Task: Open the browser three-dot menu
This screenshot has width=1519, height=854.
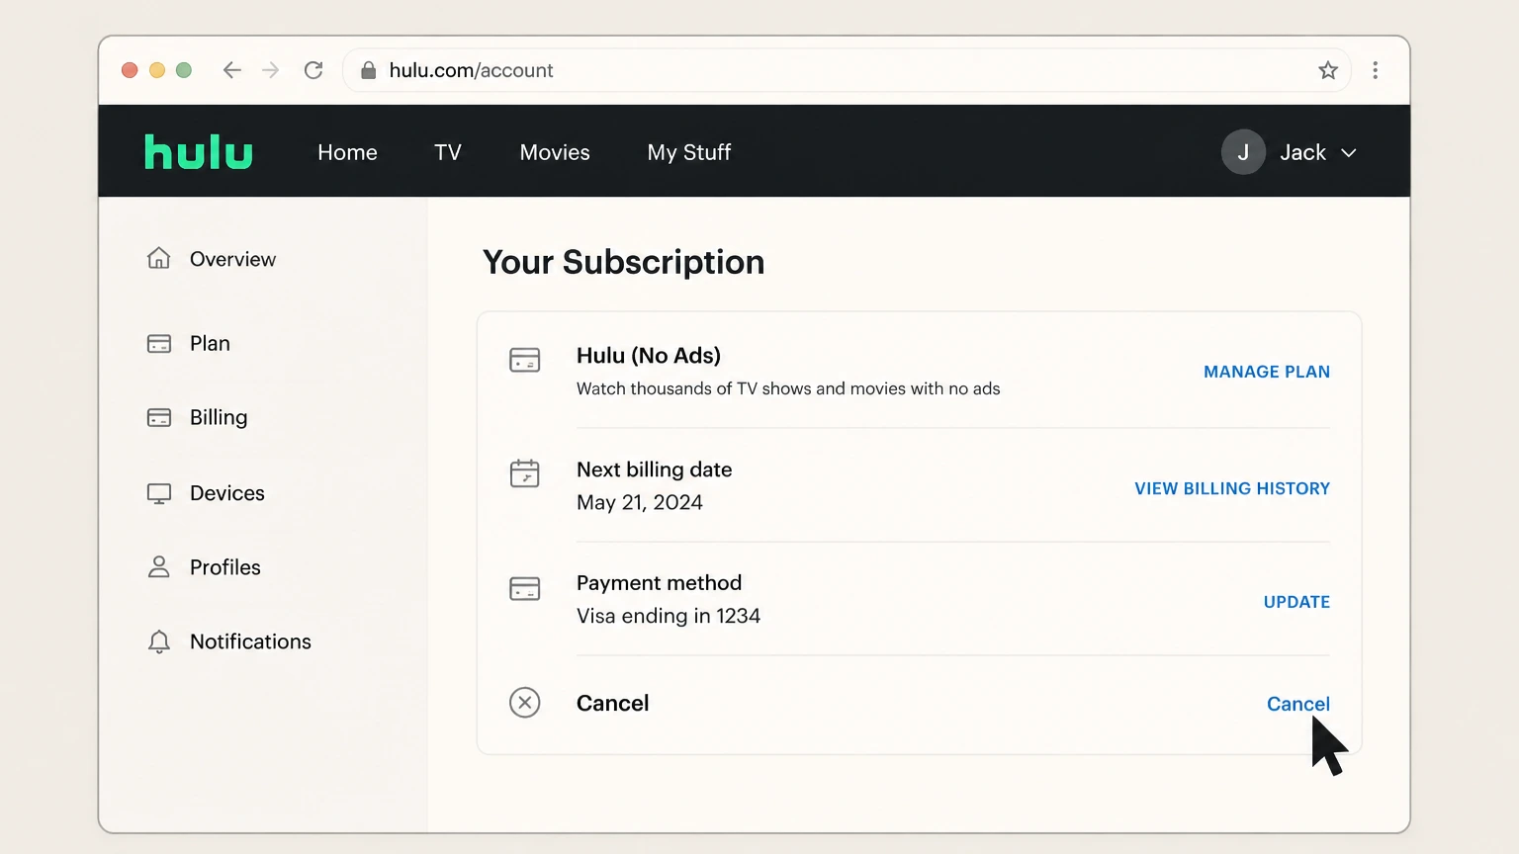Action: point(1375,70)
